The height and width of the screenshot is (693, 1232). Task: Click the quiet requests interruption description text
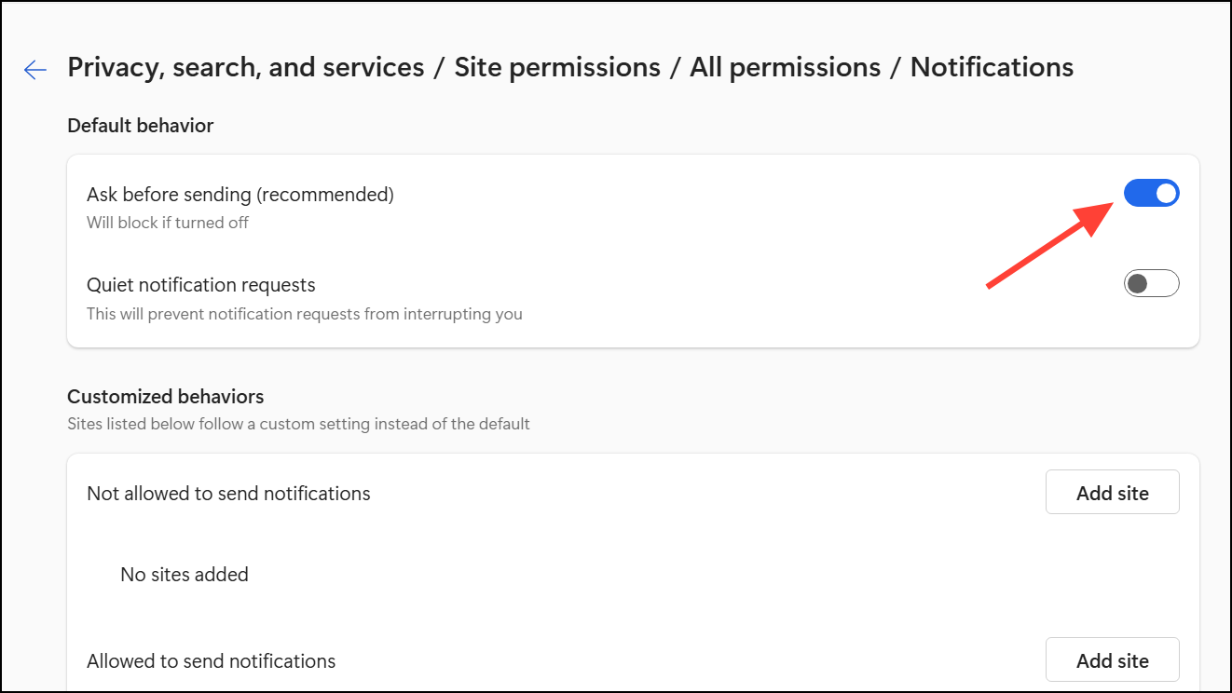(x=305, y=314)
